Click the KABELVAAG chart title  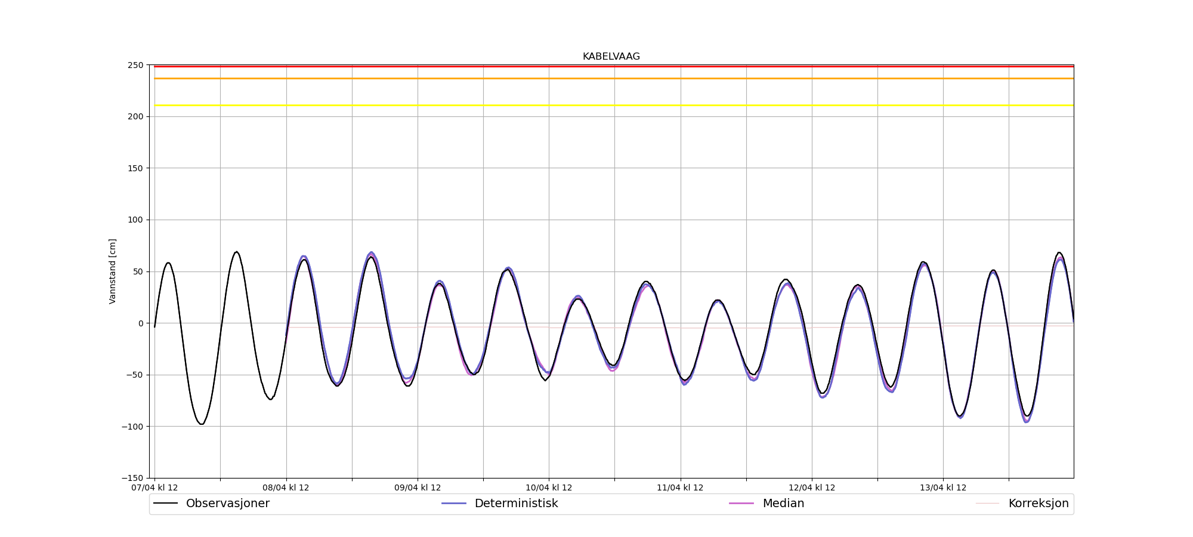(611, 57)
